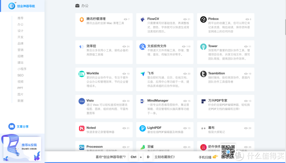
Task: Click the Teambition black t icon
Action: click(203, 74)
